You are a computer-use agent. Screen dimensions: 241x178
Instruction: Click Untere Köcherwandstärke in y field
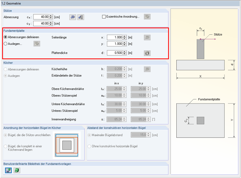click(x=139, y=104)
